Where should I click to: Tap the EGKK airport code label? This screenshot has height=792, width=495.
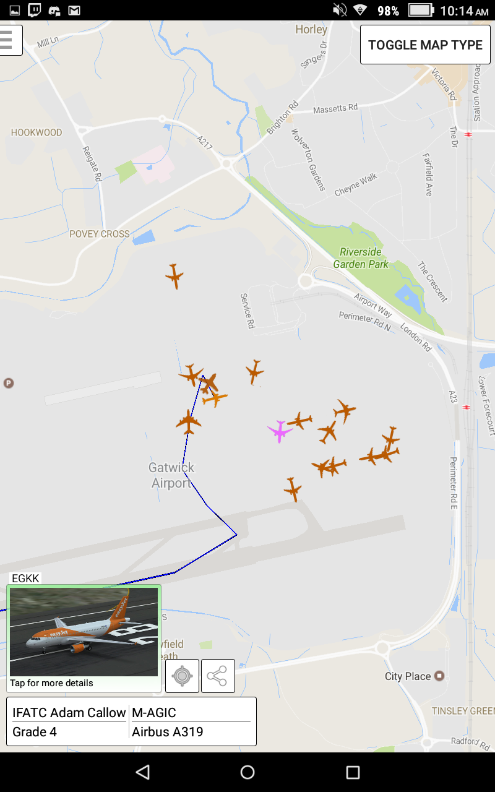pyautogui.click(x=25, y=579)
